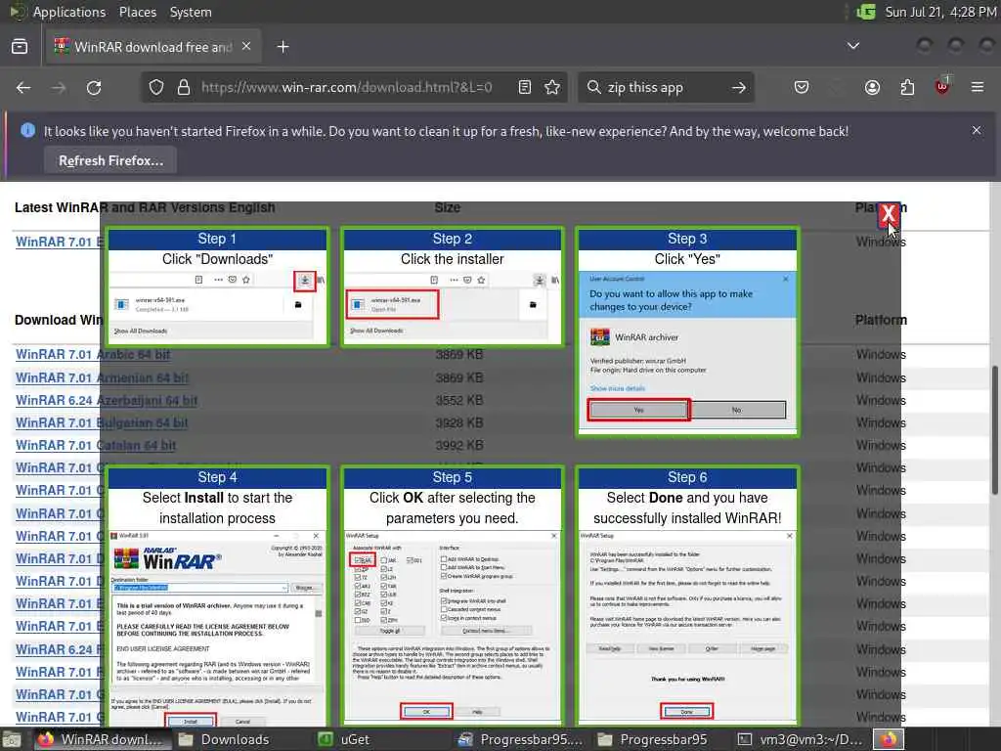Screen dimensions: 1001x751
Task: Open WinRAR 6.24 Azerbaijani 64 bit link
Action: [106, 400]
